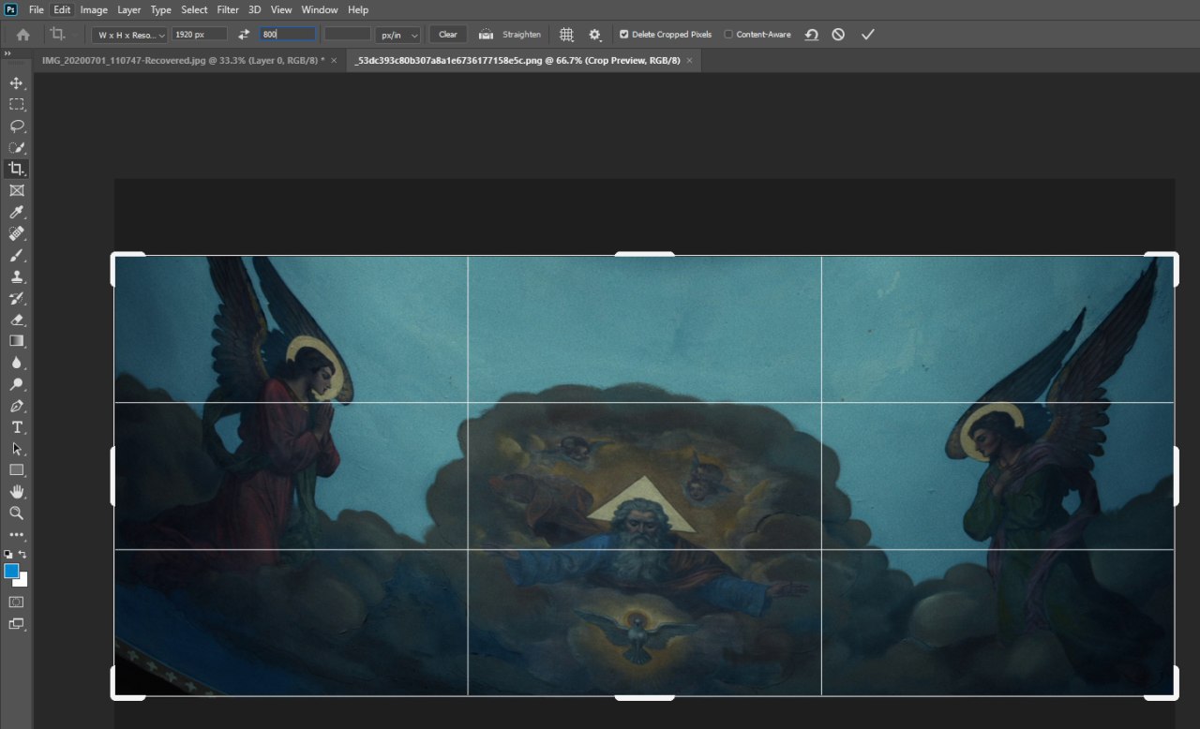Open the Image menu
This screenshot has width=1200, height=729.
pyautogui.click(x=94, y=9)
